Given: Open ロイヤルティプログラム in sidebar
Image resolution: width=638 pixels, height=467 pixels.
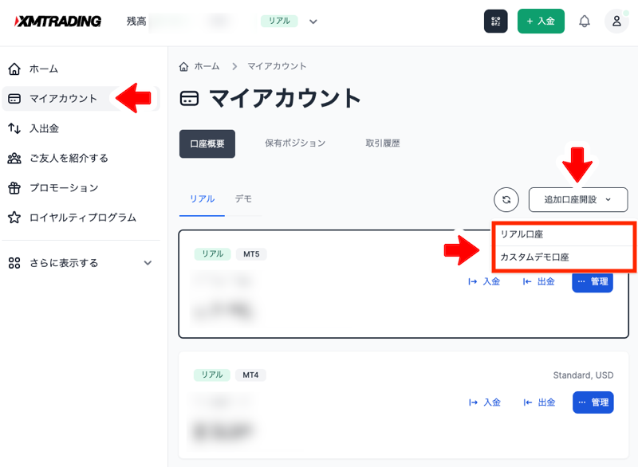Looking at the screenshot, I should pyautogui.click(x=83, y=218).
